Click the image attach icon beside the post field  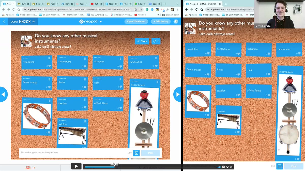136,153
